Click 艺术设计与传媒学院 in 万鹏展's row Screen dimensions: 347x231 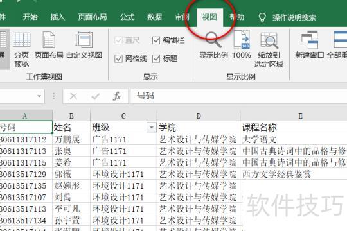coord(199,139)
